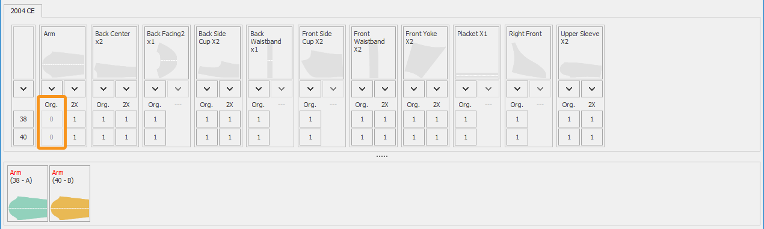This screenshot has height=229, width=764.
Task: Switch to the 2004 CE tab
Action: tap(22, 11)
